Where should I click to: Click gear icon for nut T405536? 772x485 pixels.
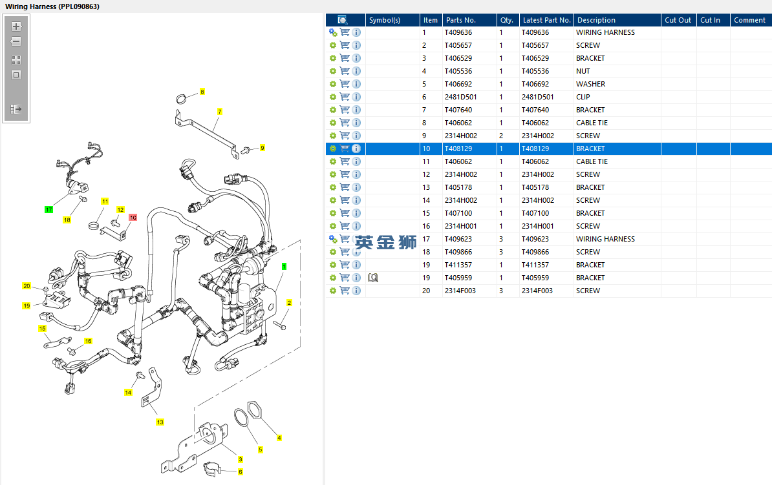click(333, 71)
